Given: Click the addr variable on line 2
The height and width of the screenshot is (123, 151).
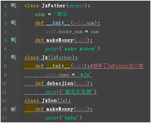Looking at the screenshot, I should 40,14.
